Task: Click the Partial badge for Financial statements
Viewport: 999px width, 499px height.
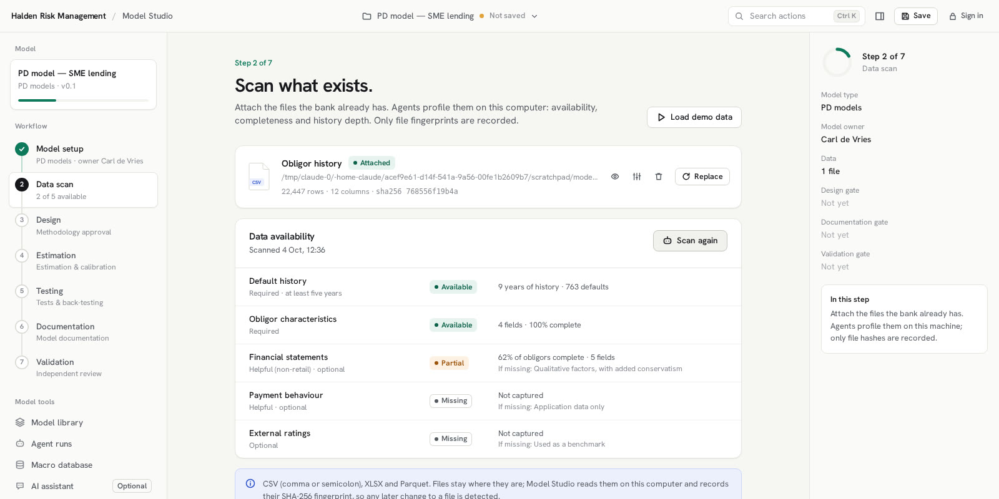Action: (x=449, y=363)
